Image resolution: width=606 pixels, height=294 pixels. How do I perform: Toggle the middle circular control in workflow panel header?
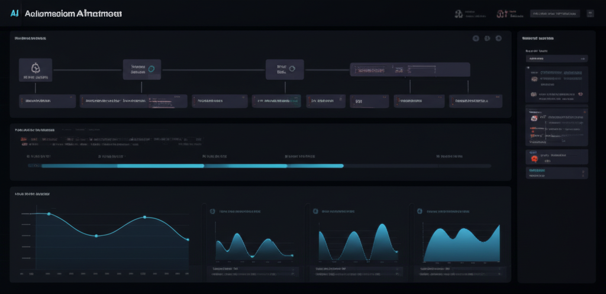point(487,38)
